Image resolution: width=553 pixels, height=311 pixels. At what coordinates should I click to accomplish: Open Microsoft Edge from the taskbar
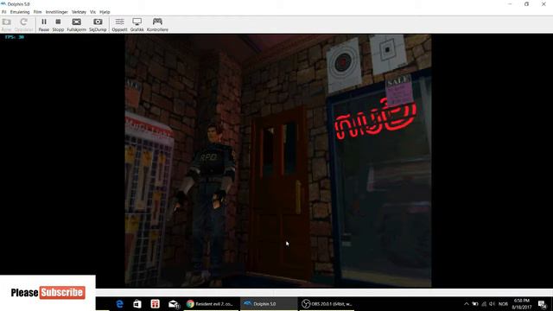pyautogui.click(x=119, y=304)
